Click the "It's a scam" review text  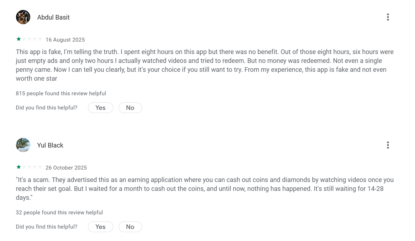pos(205,188)
